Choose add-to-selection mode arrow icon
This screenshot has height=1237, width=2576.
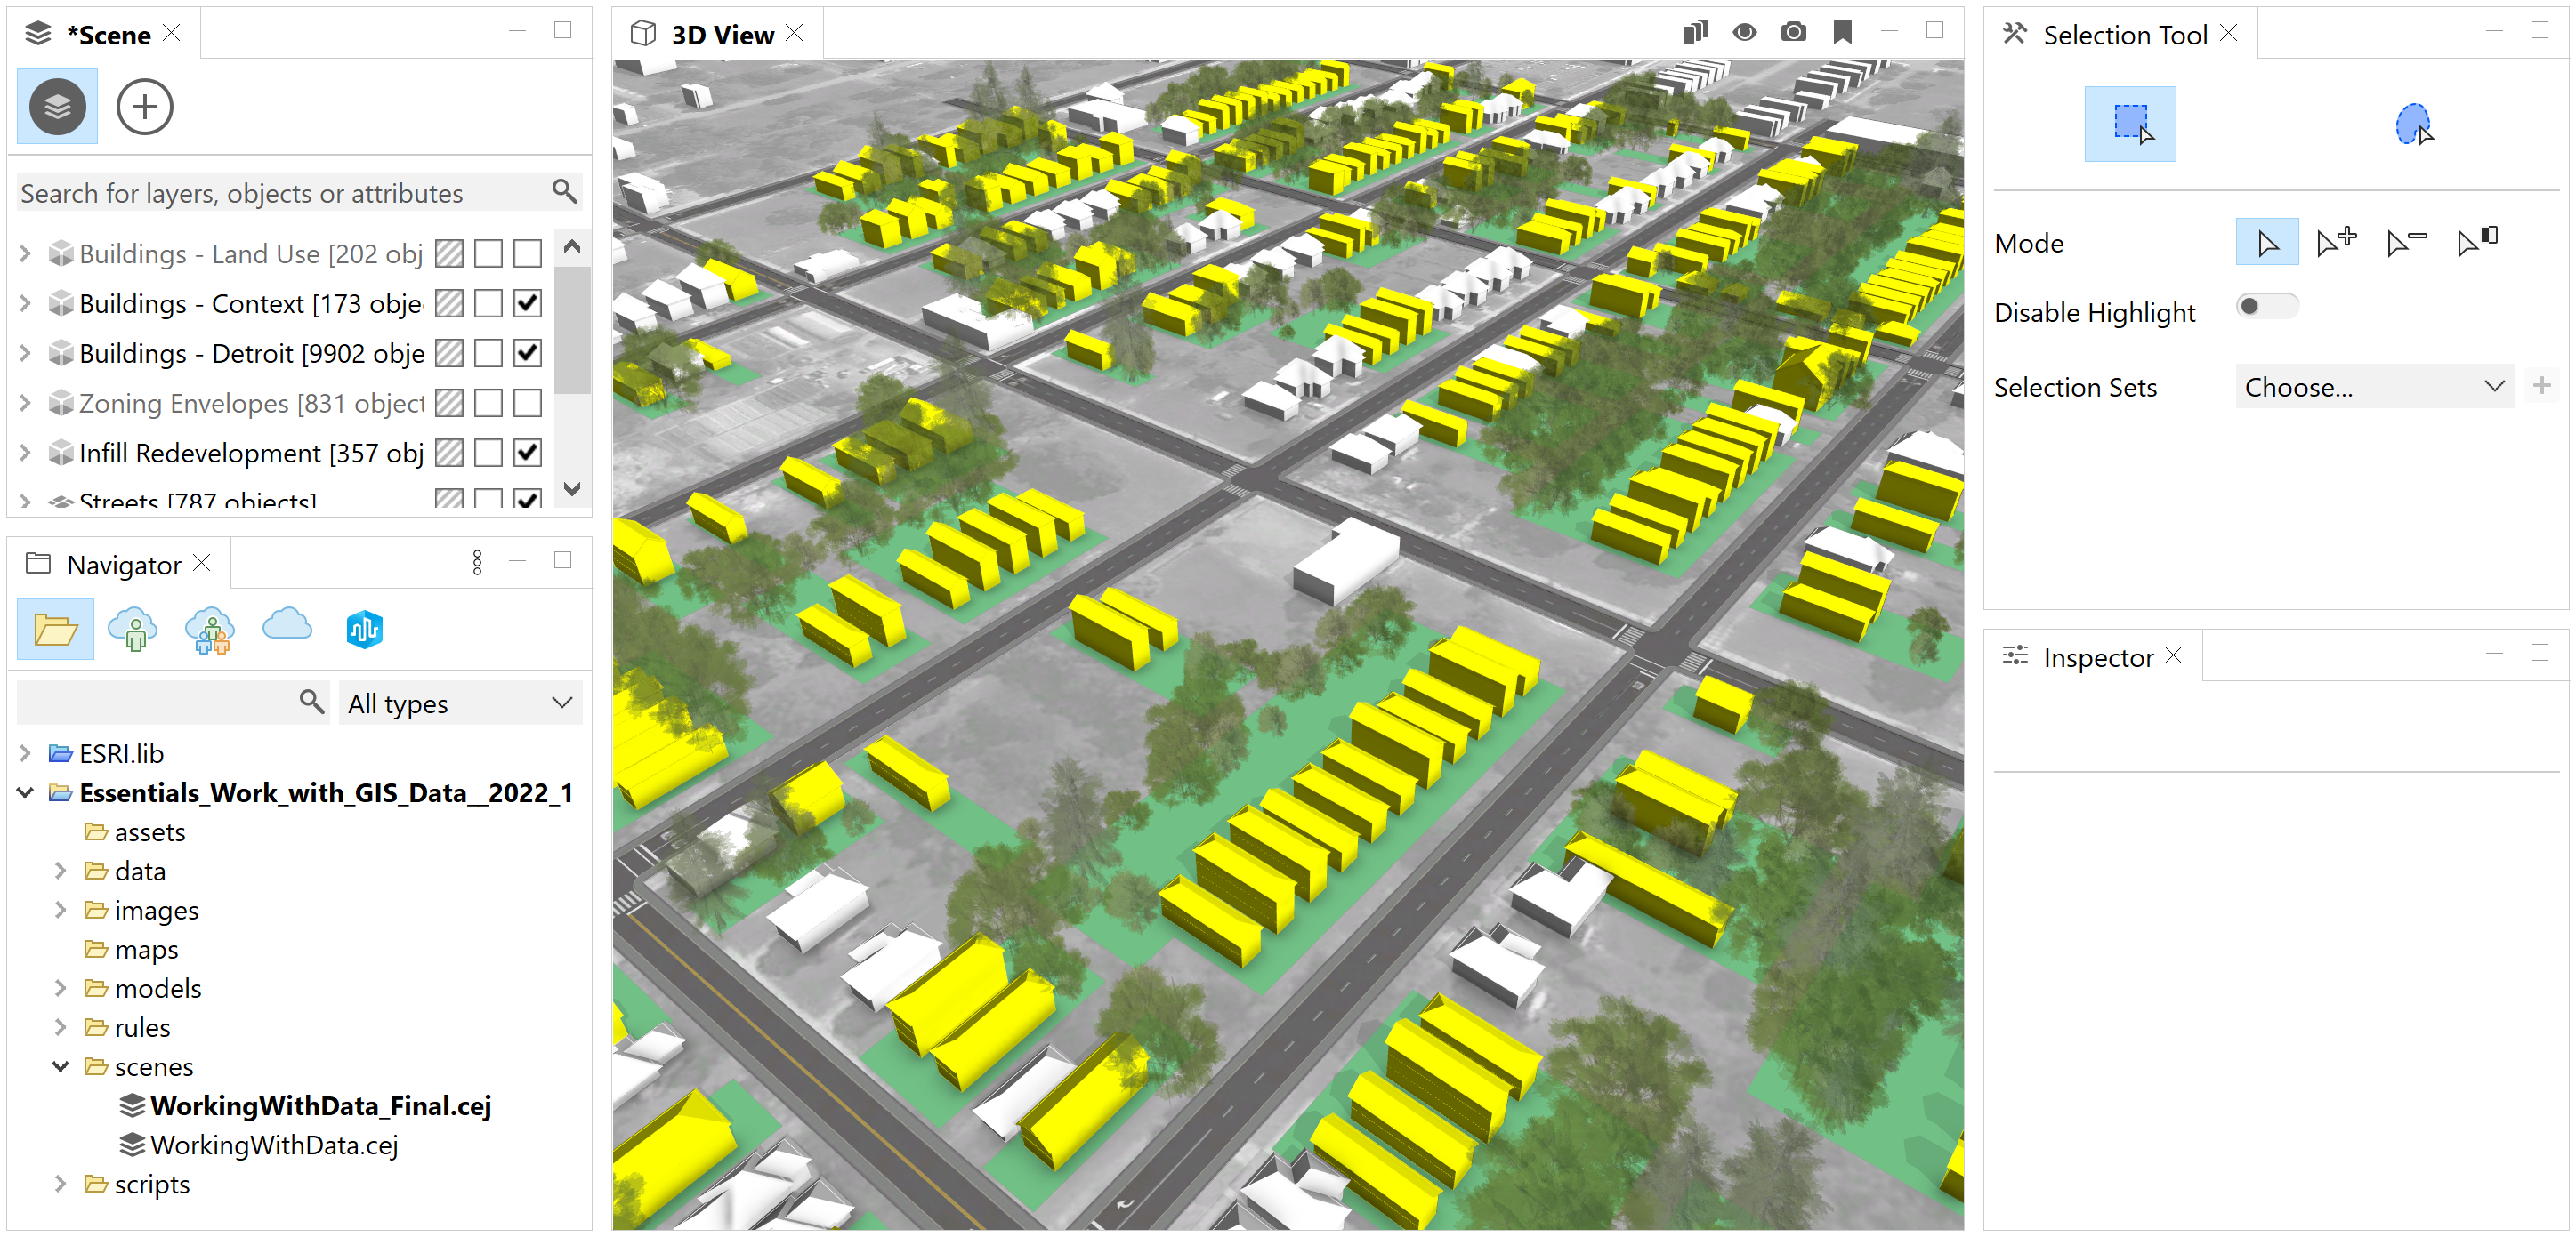2336,243
